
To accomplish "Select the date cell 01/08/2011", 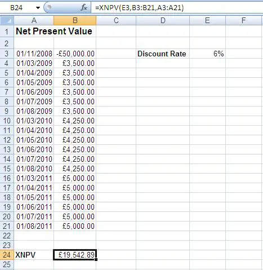I will click(34, 226).
